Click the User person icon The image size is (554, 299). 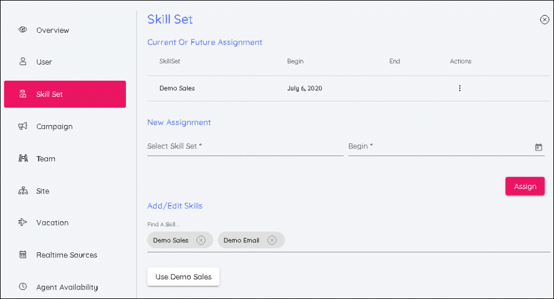click(x=23, y=62)
